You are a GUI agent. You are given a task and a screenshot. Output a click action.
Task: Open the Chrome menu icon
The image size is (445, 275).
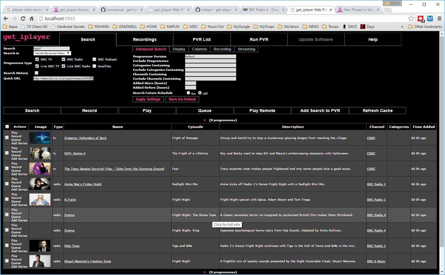tap(439, 18)
